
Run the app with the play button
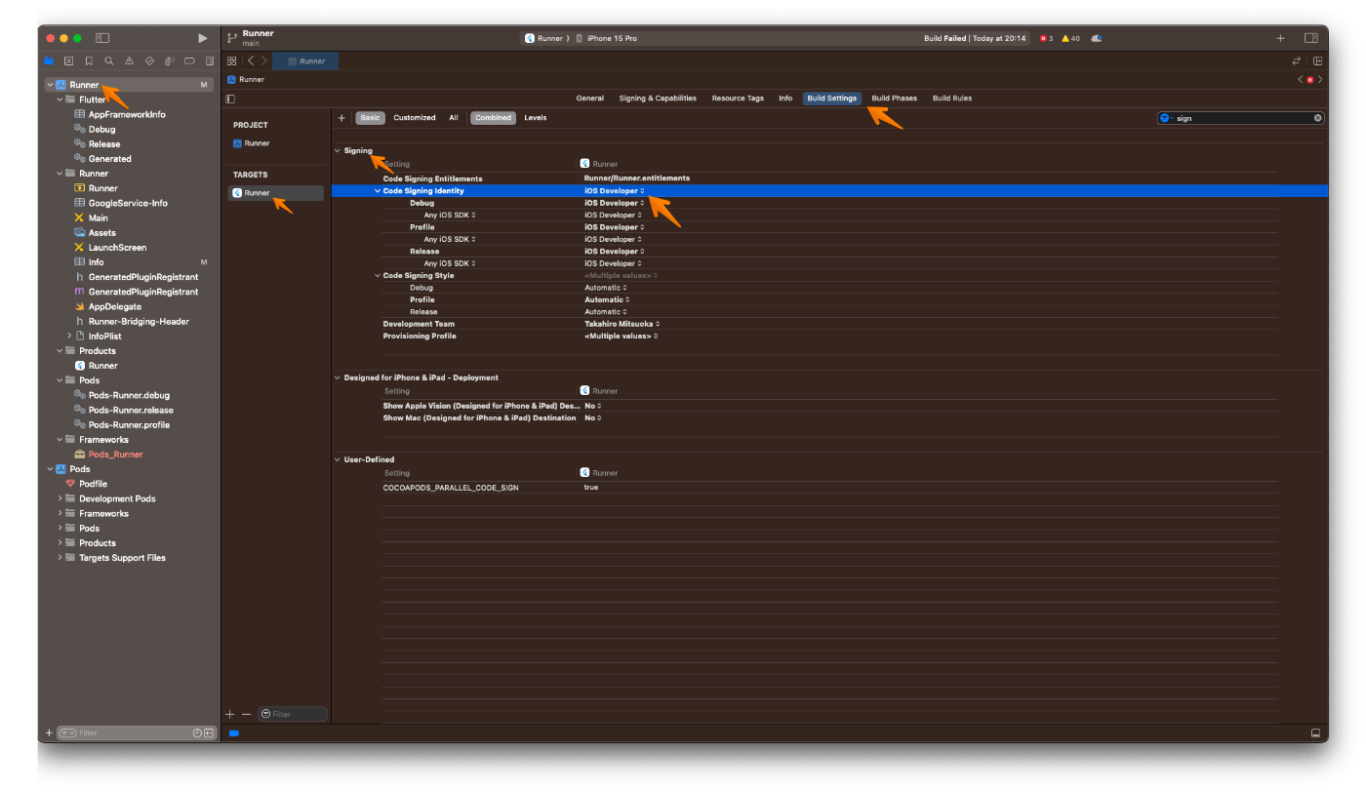click(x=202, y=38)
